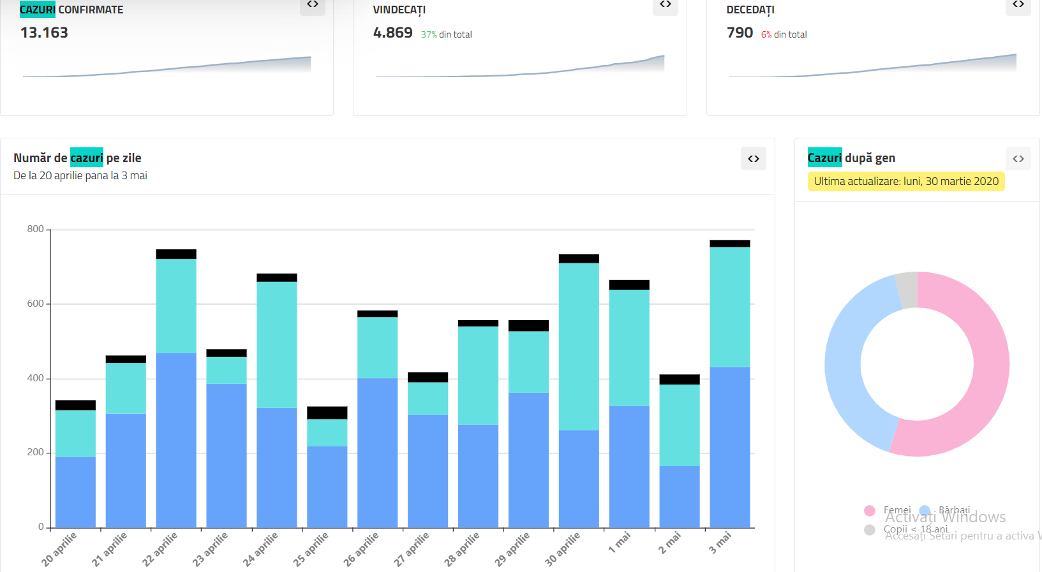Click embed icon on Cazuri după gen panel

[x=1018, y=159]
